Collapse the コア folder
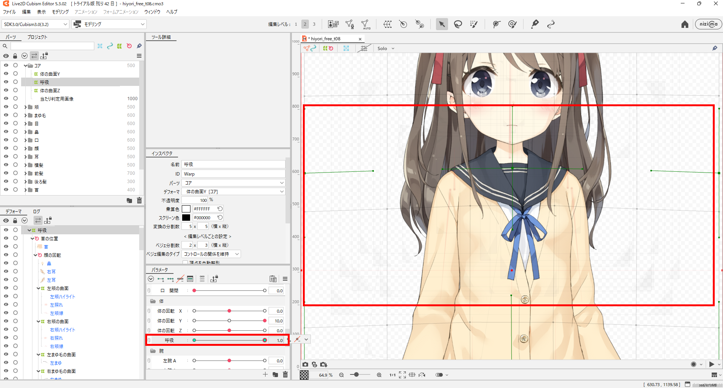The width and height of the screenshot is (723, 388). coord(26,66)
